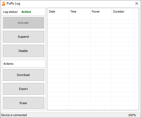Click the Log status label

click(x=10, y=12)
